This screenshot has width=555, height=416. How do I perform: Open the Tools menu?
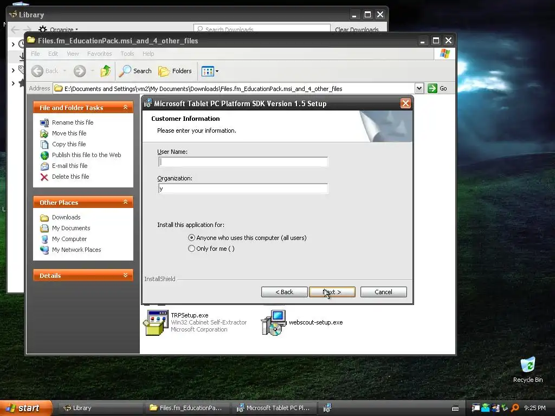pos(127,54)
